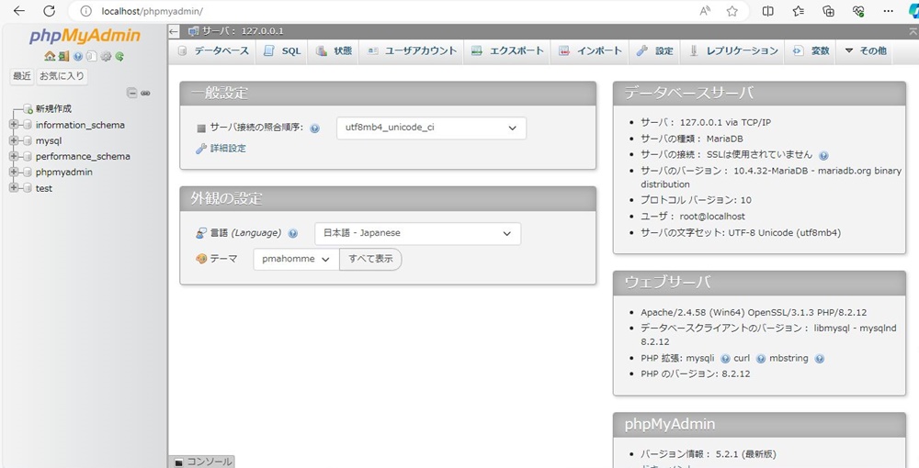Open the コンソール console bar
The height and width of the screenshot is (468, 919).
203,462
